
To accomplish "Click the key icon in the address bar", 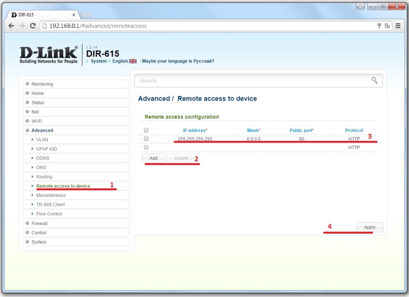I will (x=379, y=26).
